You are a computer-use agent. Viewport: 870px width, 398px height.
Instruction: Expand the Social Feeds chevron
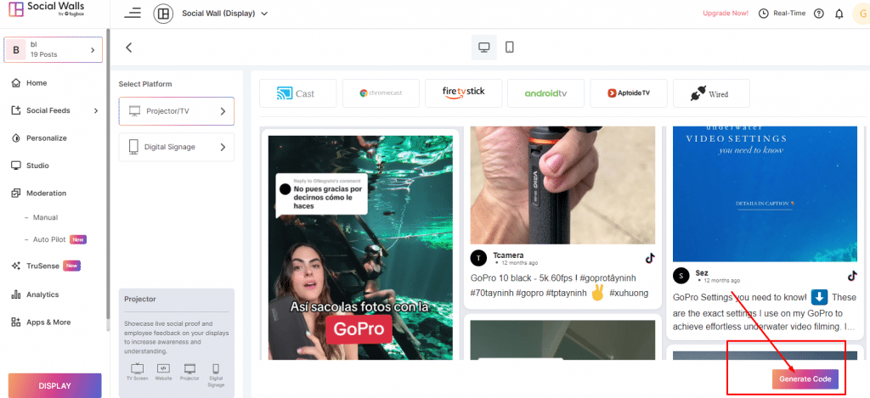point(95,110)
